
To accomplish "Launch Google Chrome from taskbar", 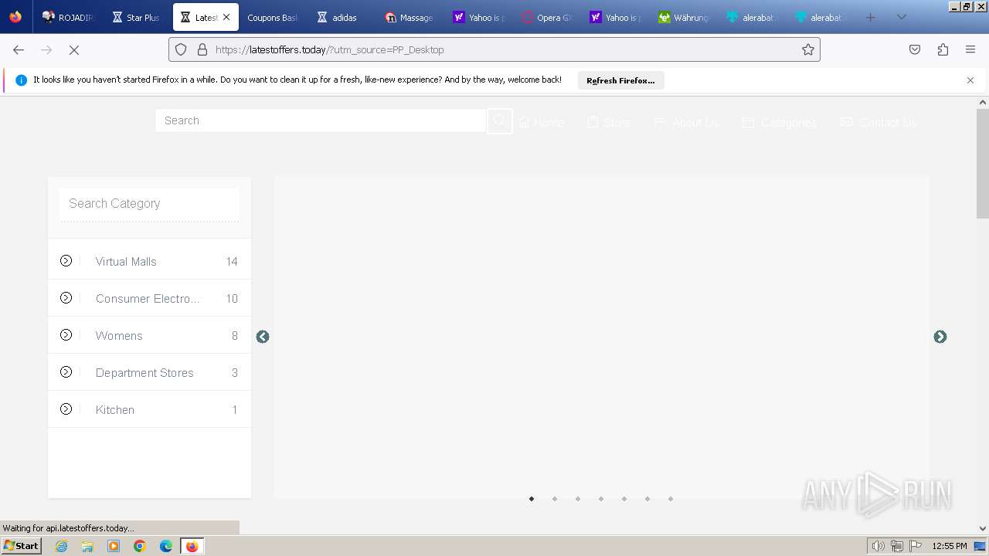I will (140, 546).
